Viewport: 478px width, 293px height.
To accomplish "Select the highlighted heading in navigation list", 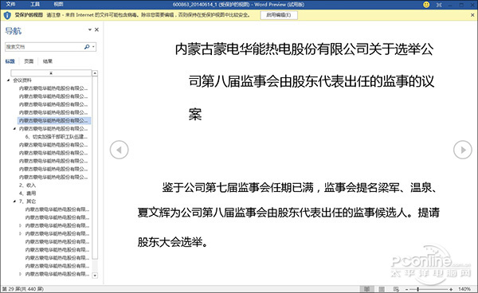I will pos(54,120).
